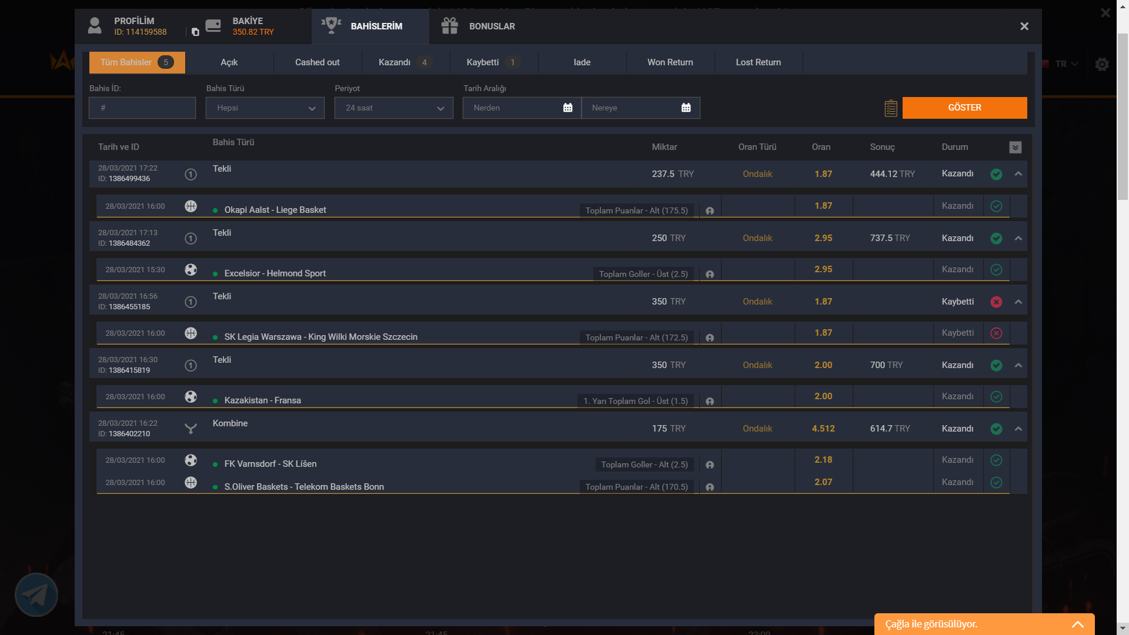Open the Bahis Türü Hepsi dropdown
1129x635 pixels.
[265, 108]
